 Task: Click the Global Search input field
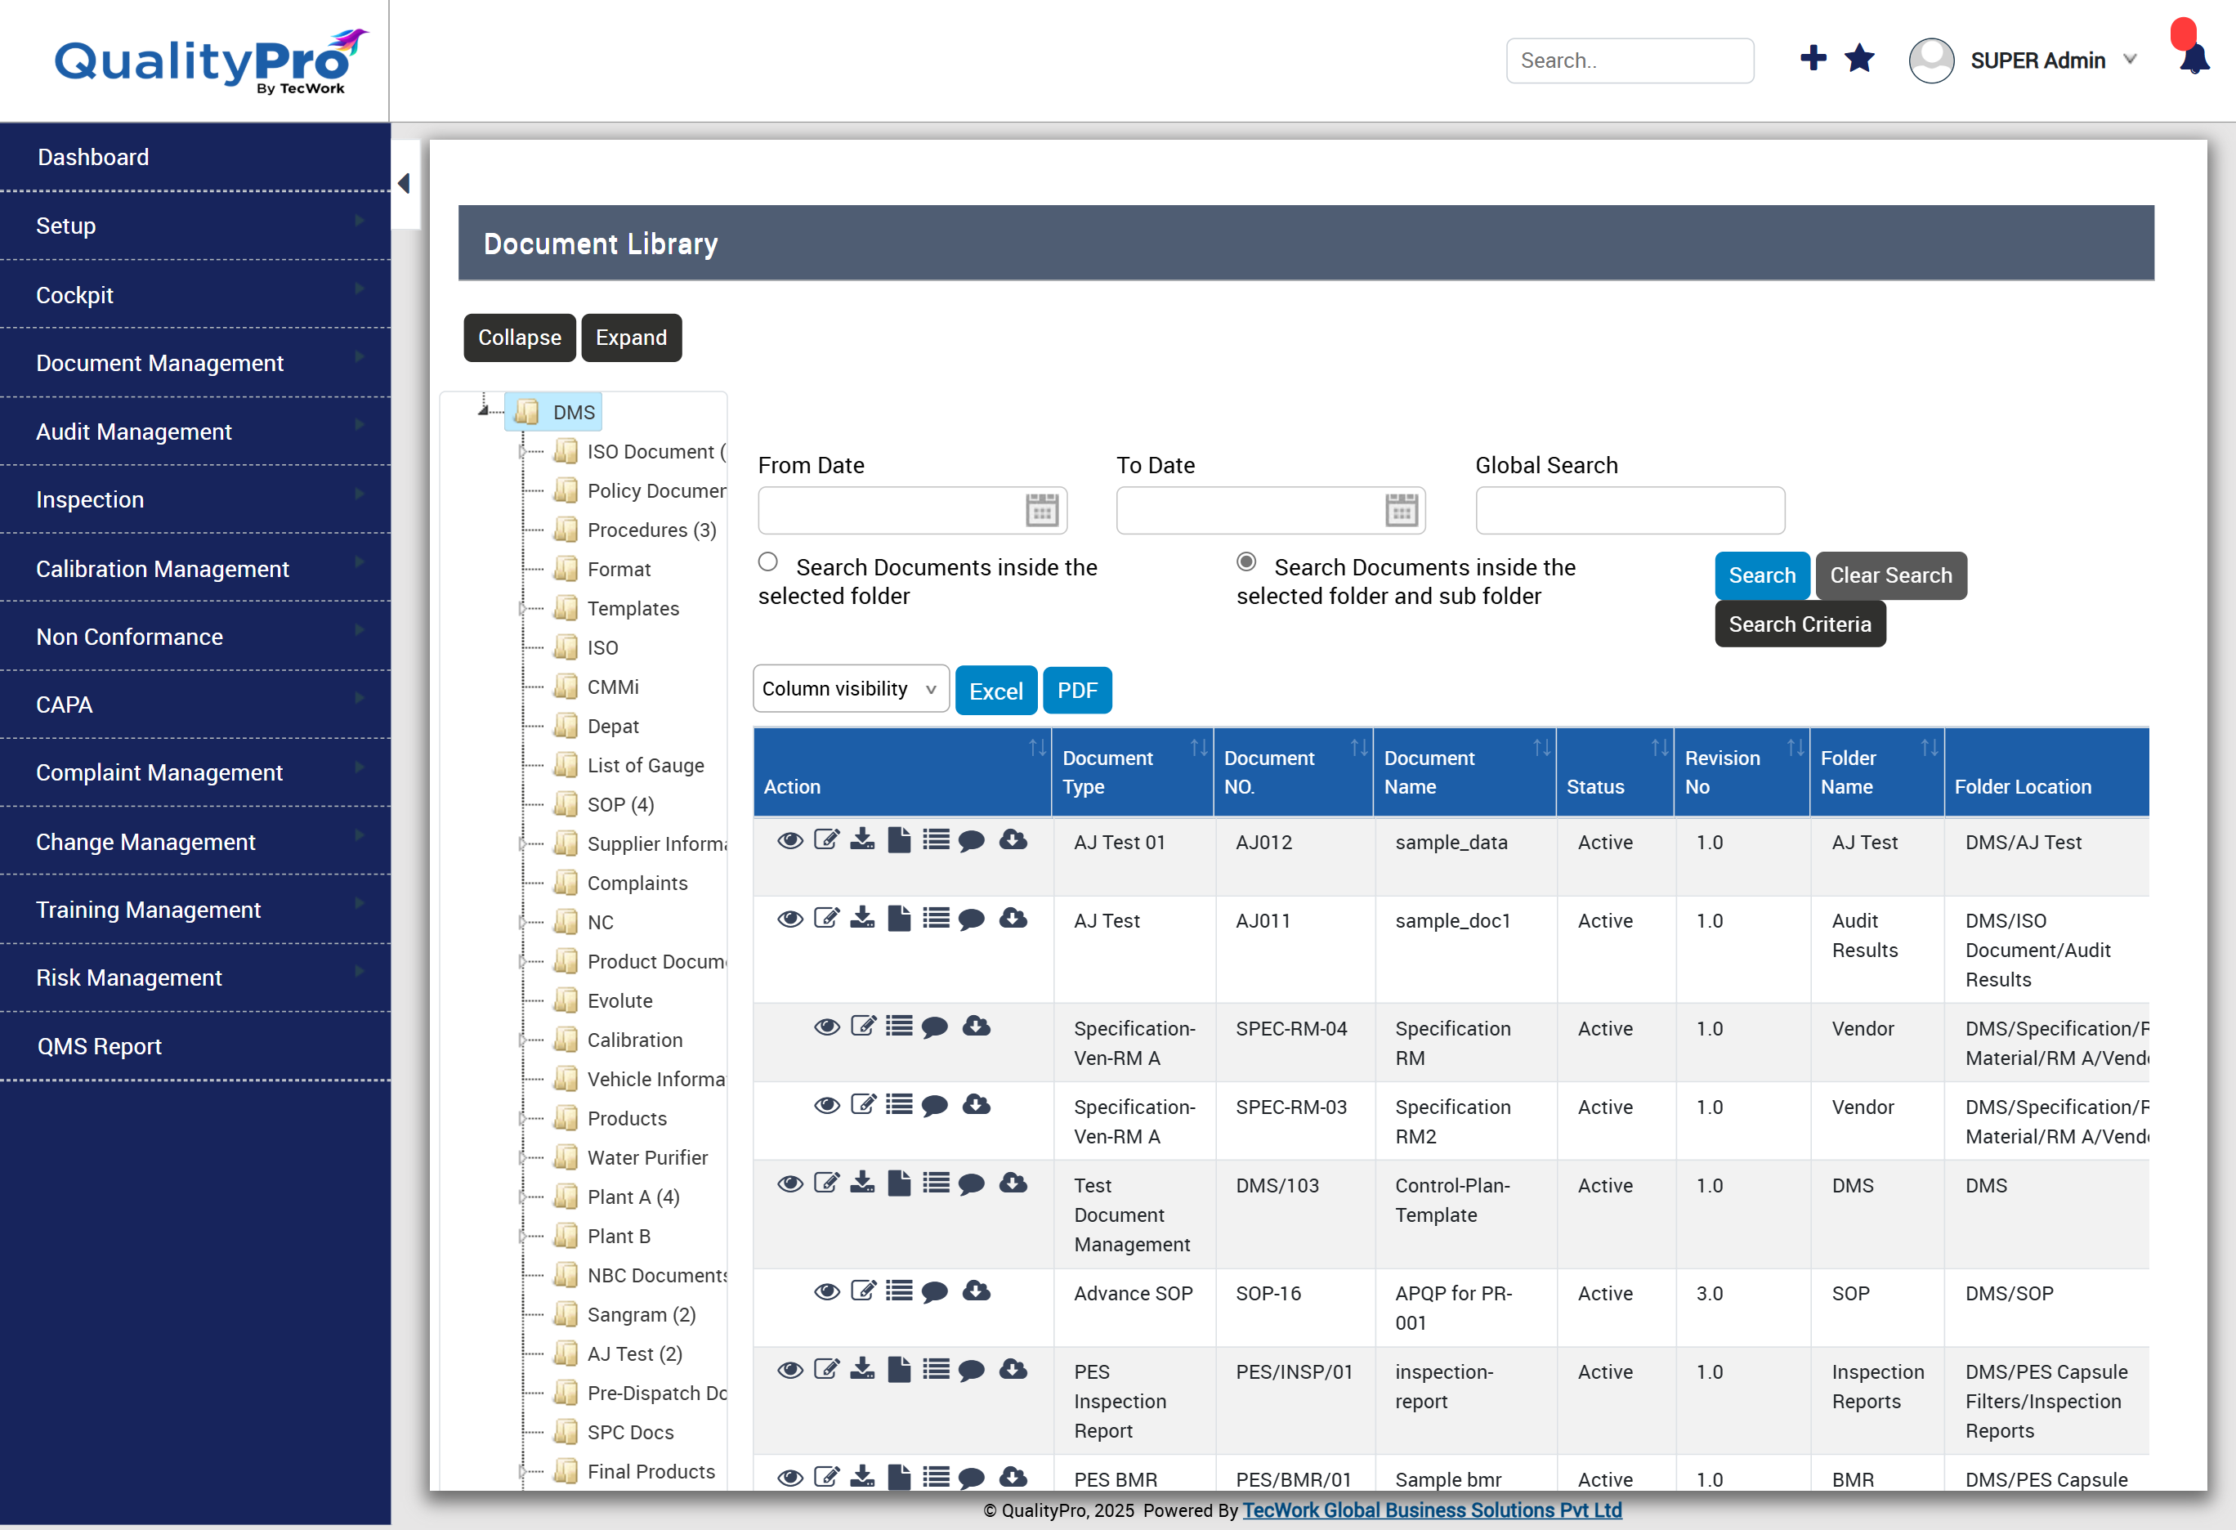(1629, 510)
